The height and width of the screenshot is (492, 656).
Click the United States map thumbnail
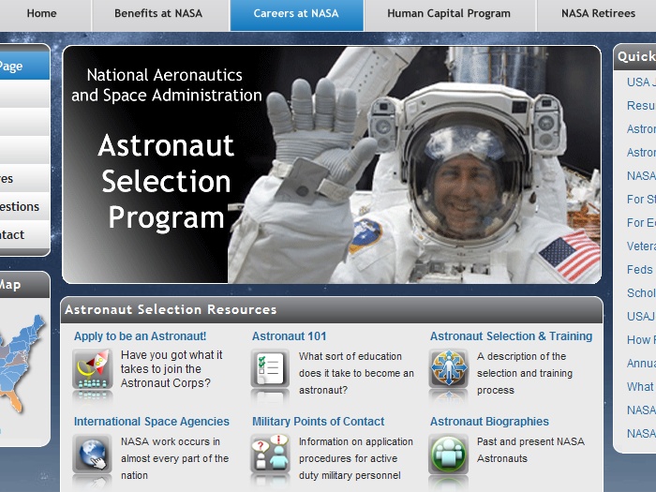21,364
